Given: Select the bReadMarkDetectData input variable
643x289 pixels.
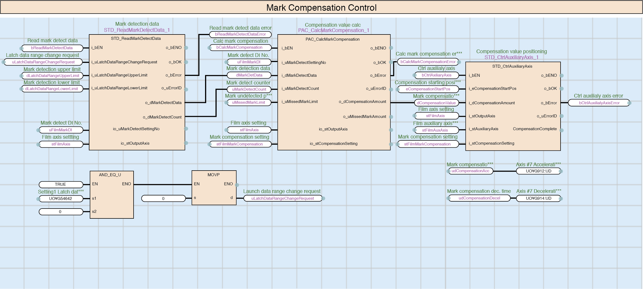Looking at the screenshot, I should point(52,48).
